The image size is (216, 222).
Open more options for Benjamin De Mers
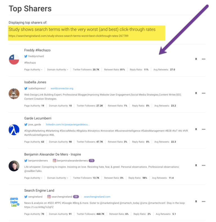[204, 165]
